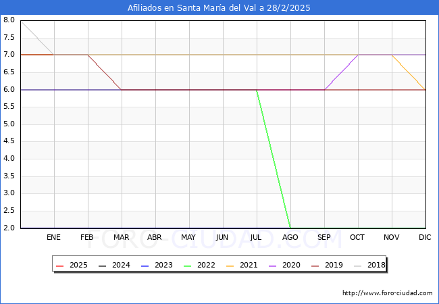
Task: Click the brown 2019 falling segment FEB-MAR
Action: click(x=105, y=72)
